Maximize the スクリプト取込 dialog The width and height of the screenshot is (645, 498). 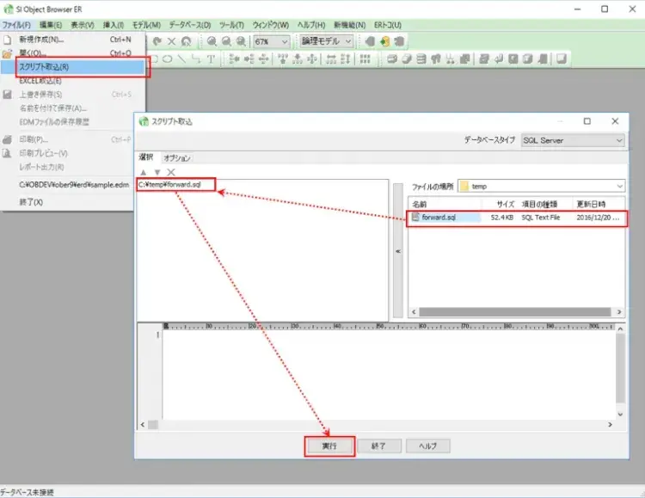(587, 121)
